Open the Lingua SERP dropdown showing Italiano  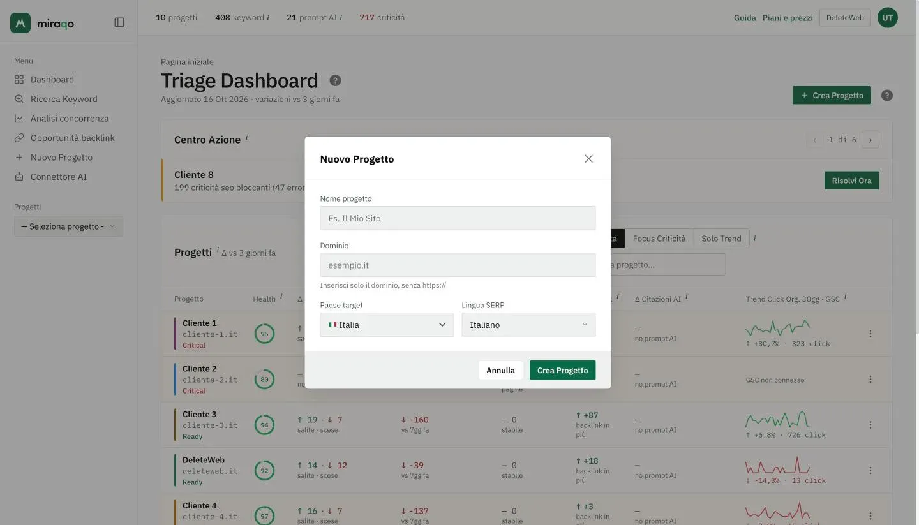528,325
